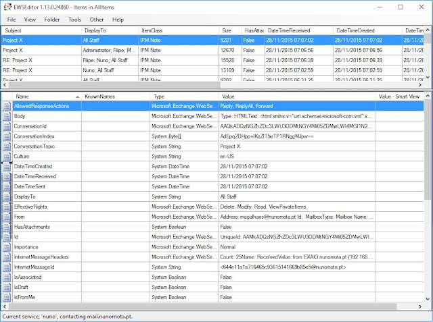This screenshot has width=433, height=322.
Task: Click the items list scroll down arrow
Action: 428,78
